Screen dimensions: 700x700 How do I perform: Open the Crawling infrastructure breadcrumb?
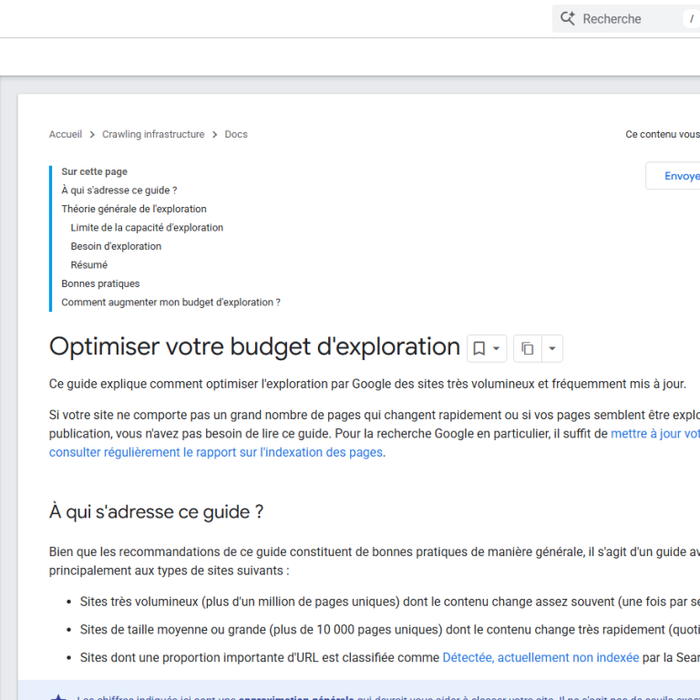point(153,134)
